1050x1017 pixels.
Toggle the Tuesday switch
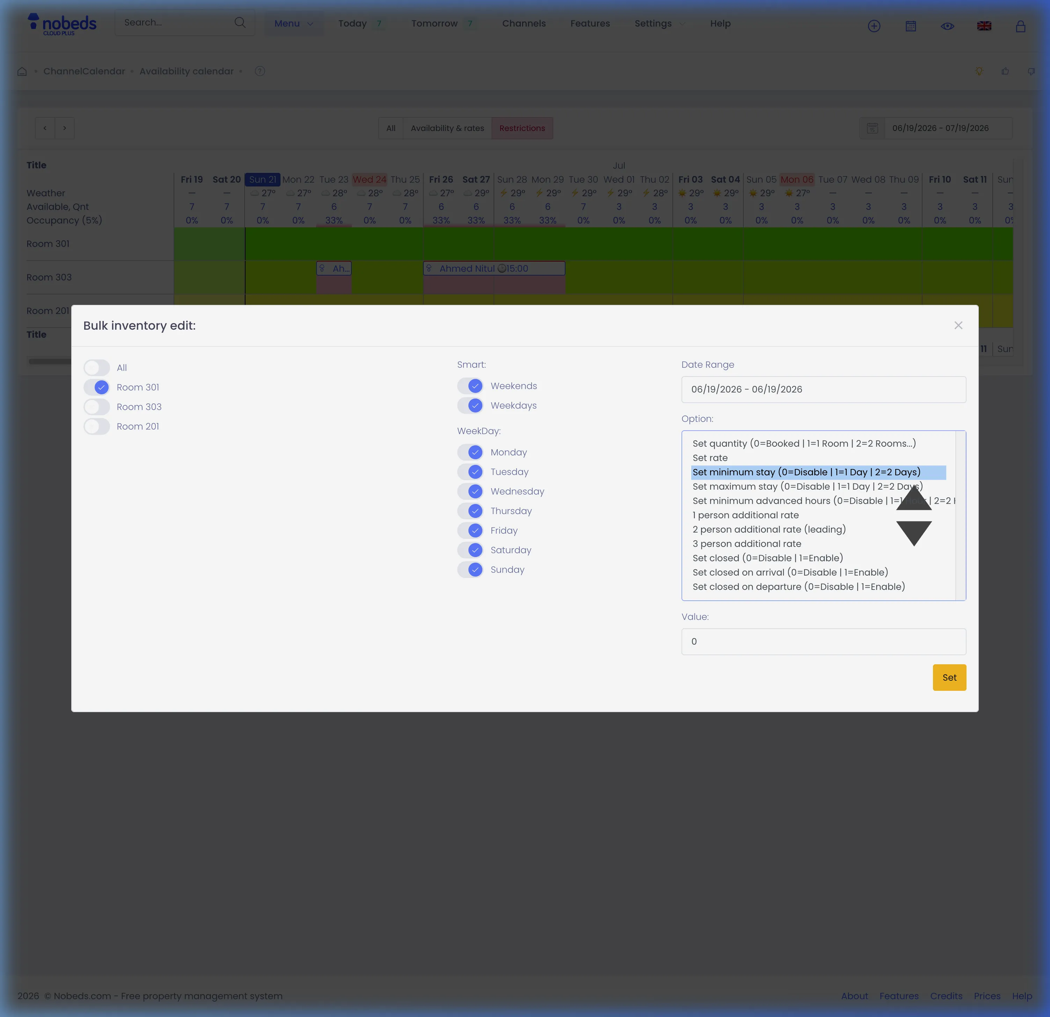(x=471, y=472)
